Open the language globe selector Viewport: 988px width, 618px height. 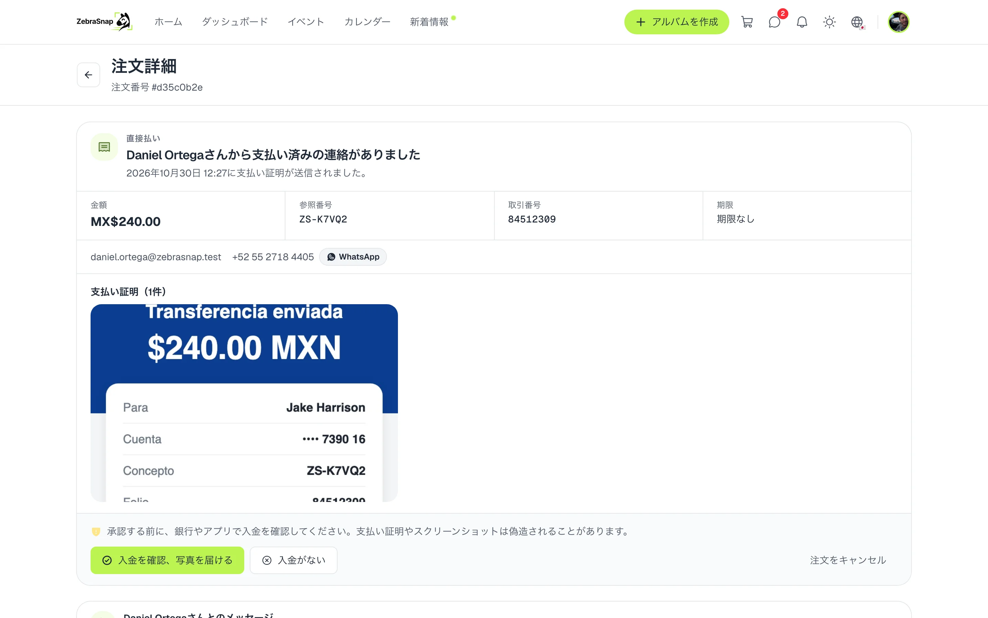coord(857,22)
